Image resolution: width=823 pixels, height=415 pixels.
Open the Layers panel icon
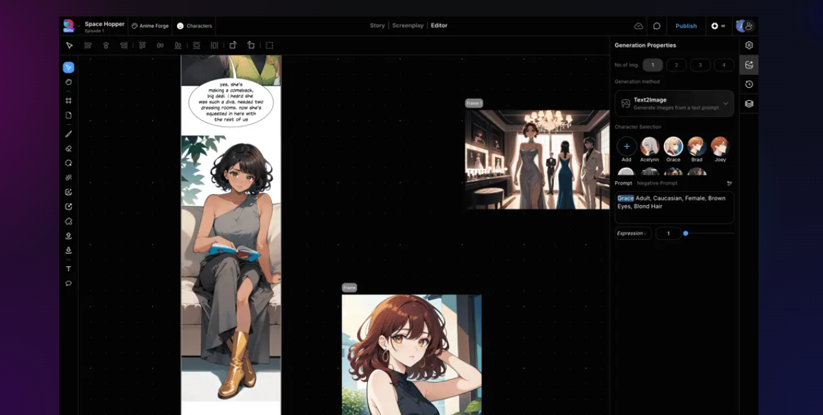[x=749, y=104]
